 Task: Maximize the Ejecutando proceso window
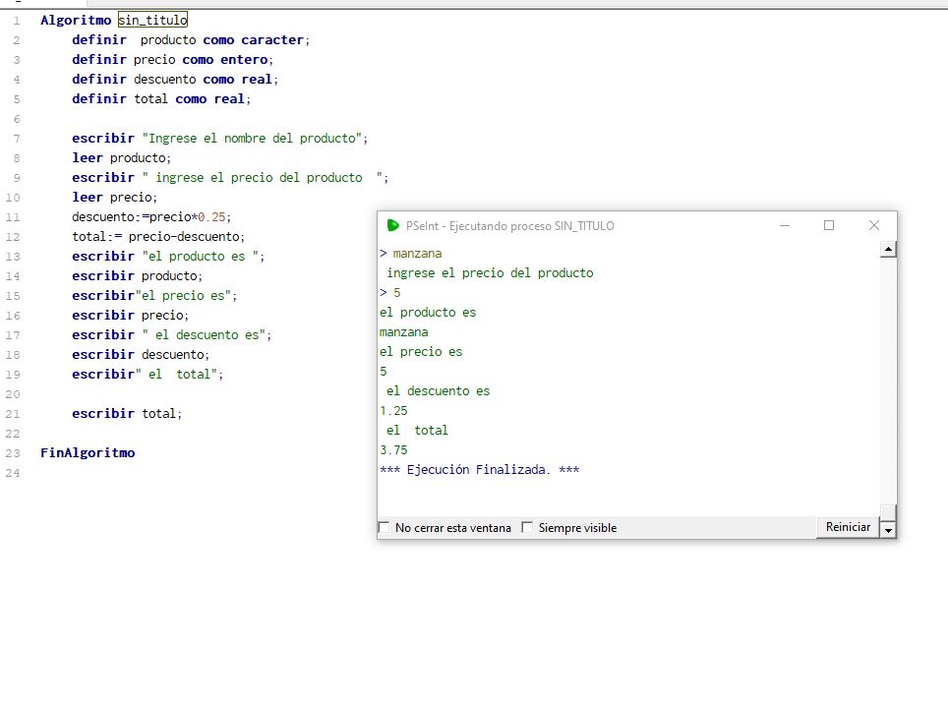point(829,225)
